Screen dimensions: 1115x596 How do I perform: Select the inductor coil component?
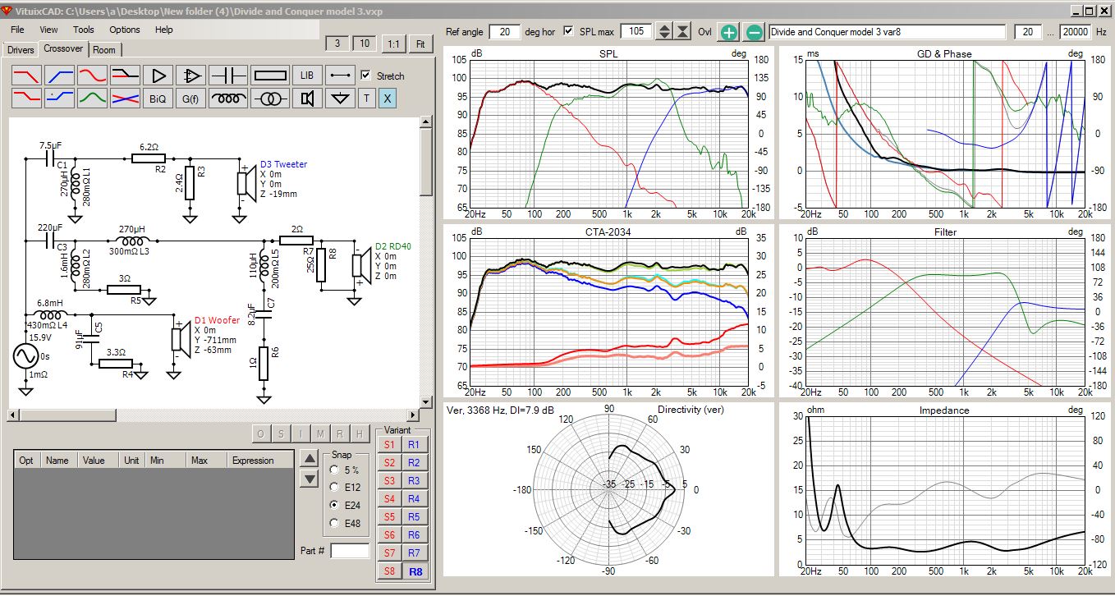228,99
